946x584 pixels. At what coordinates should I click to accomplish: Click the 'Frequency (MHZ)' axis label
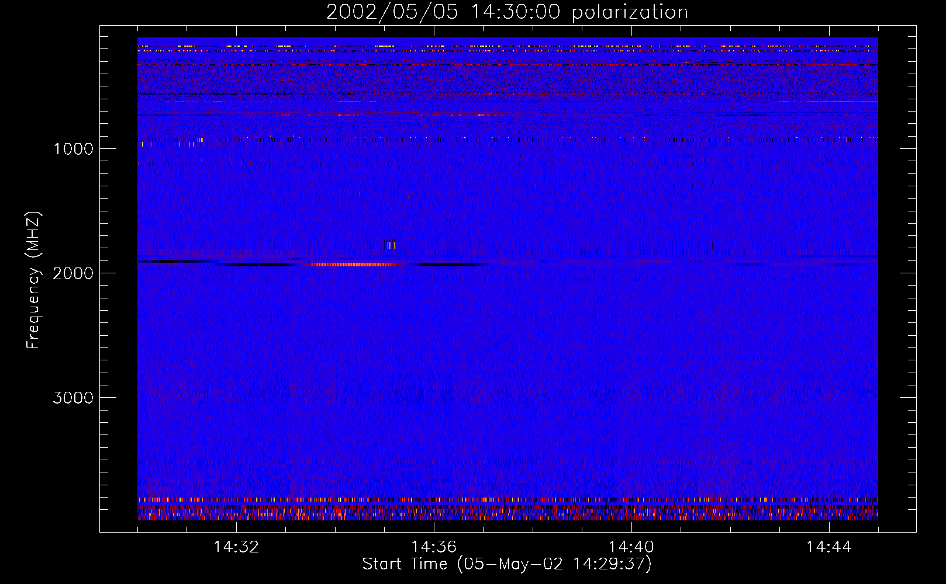pos(33,280)
